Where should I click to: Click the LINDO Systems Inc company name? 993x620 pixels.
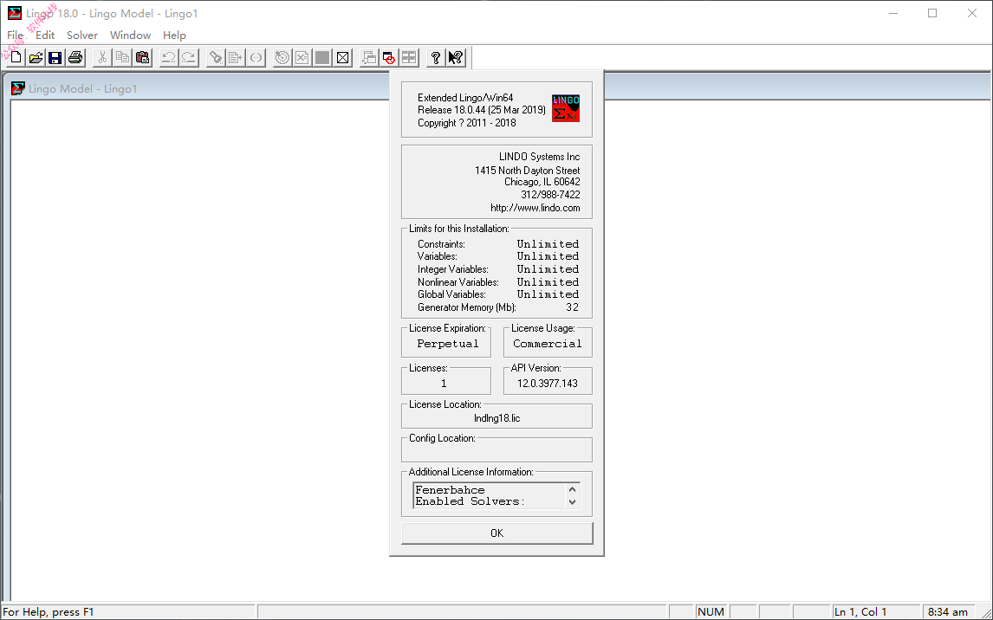tap(540, 157)
